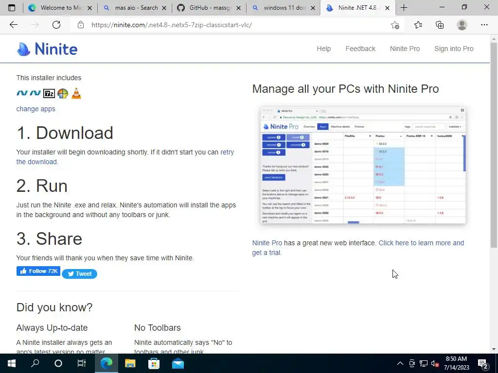
Task: Open Cortana from the taskbar
Action: (x=58, y=363)
